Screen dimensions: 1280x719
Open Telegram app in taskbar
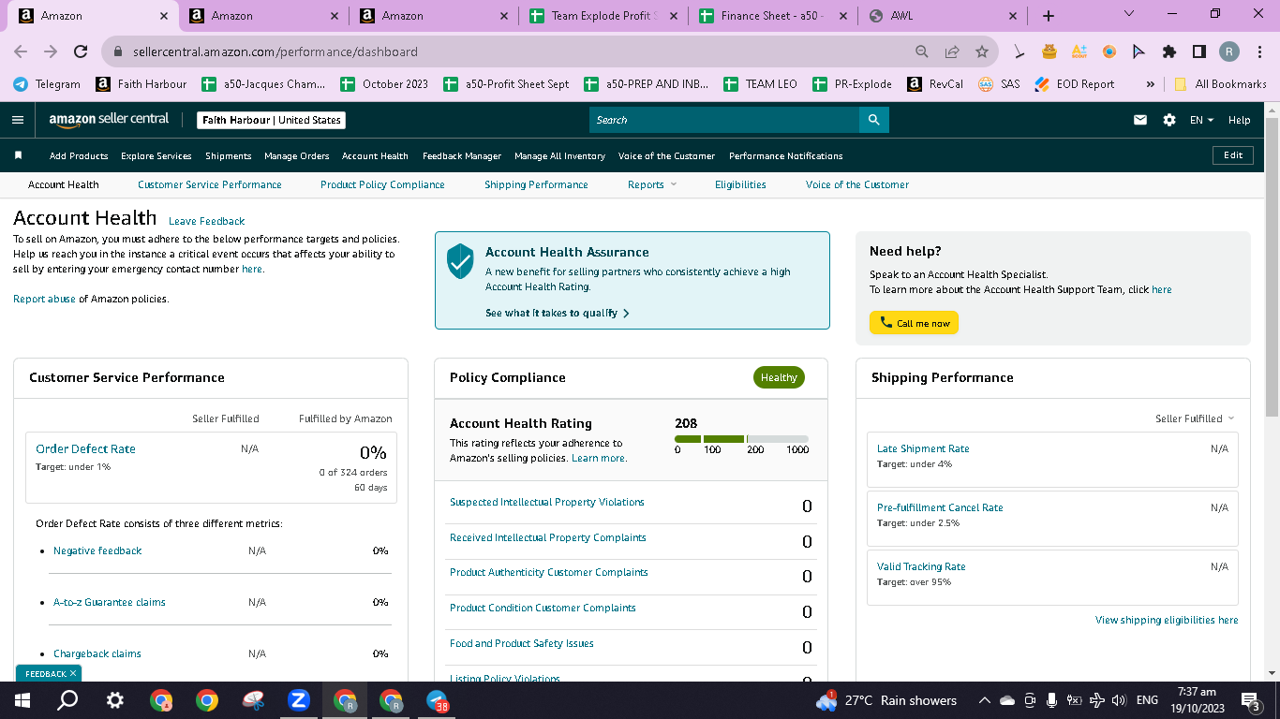[438, 700]
